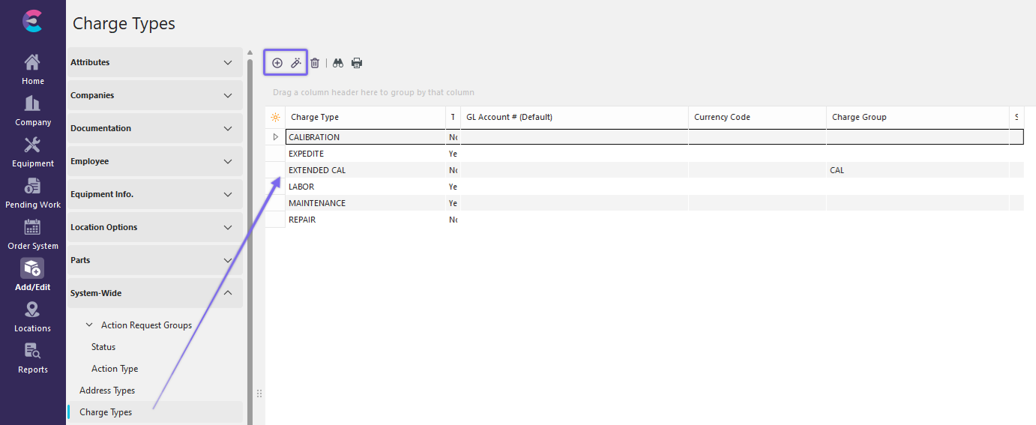Click the binoculars search icon
Screen dimensions: 1036x425
(x=338, y=63)
